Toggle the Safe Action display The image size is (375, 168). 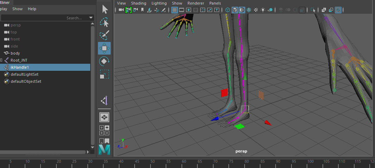tap(210, 10)
